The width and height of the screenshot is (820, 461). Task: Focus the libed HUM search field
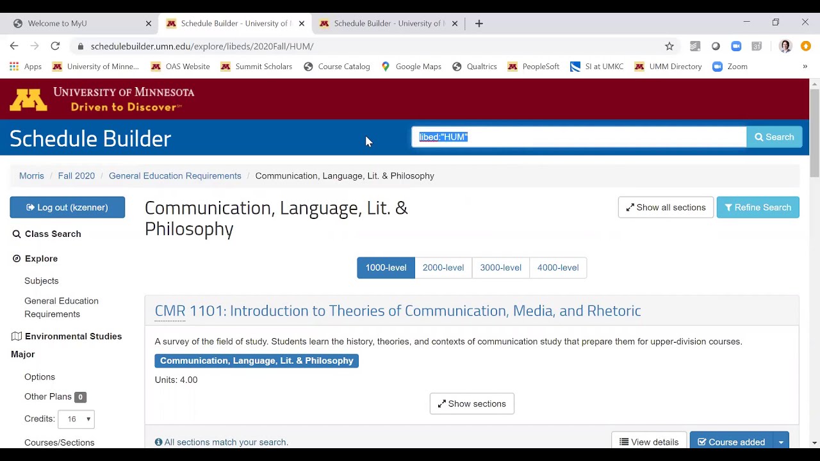tap(579, 137)
